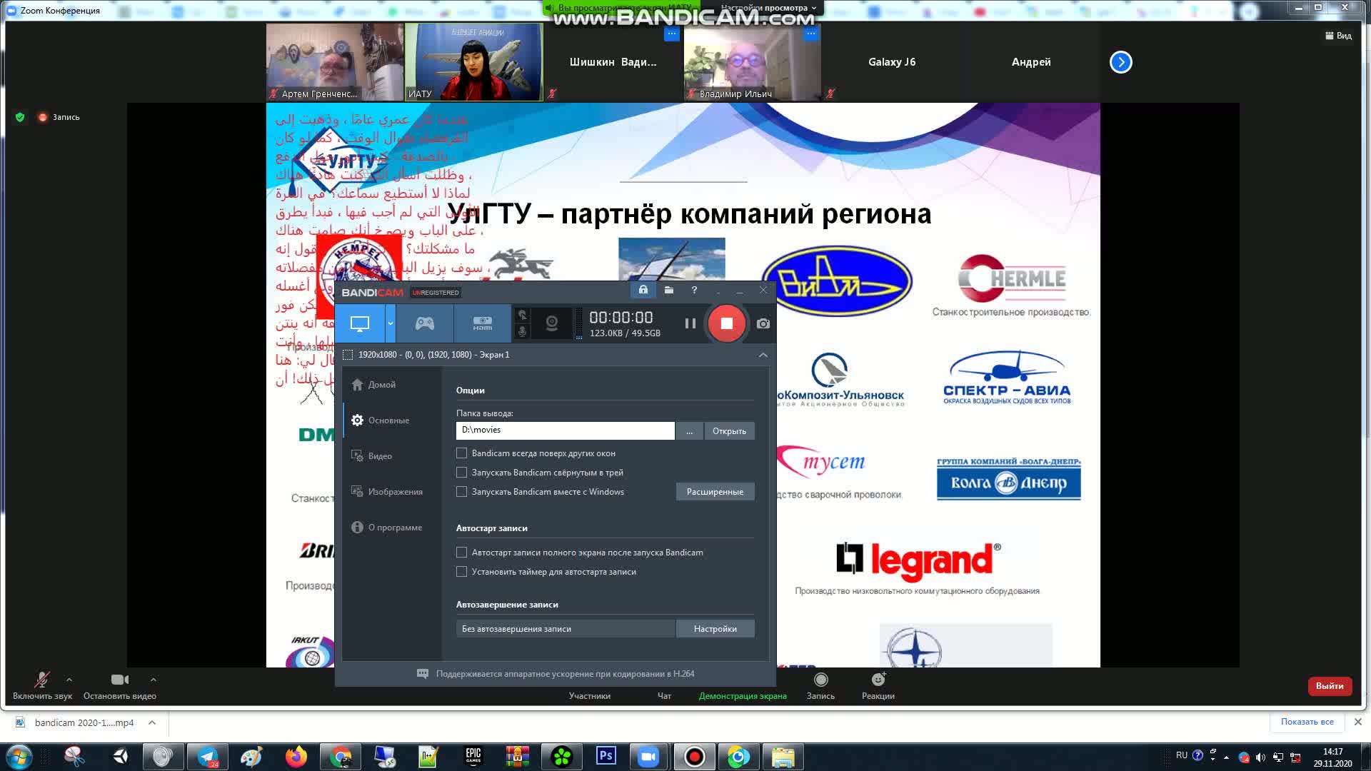Click Показать все downloads button
The image size is (1371, 771).
coord(1307,722)
